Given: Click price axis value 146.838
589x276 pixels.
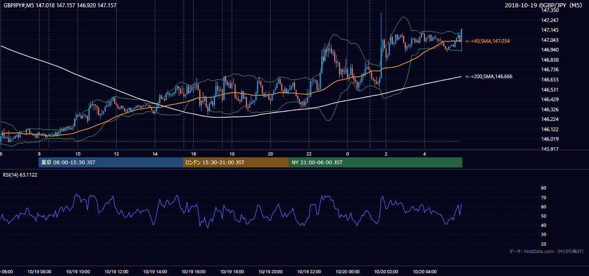Looking at the screenshot, I should pos(551,60).
